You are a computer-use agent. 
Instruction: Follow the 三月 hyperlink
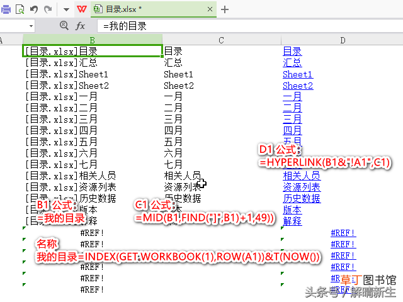(292, 119)
